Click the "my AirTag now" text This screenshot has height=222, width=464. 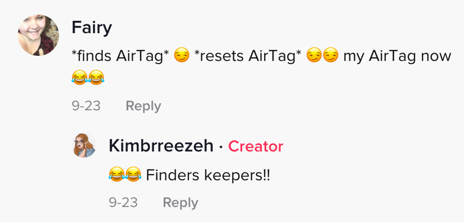[397, 56]
